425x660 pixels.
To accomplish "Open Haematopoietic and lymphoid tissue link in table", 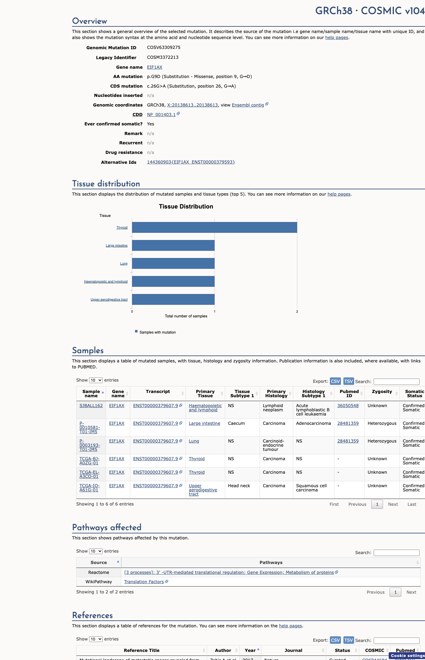I will coord(205,408).
